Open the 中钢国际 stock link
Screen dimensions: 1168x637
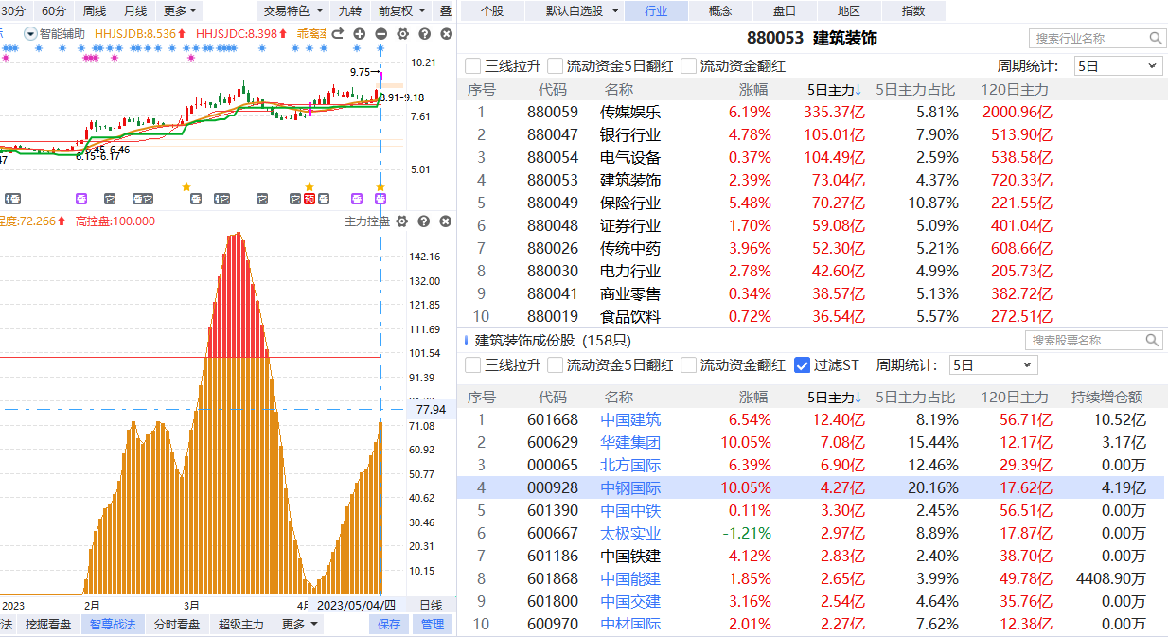point(631,488)
